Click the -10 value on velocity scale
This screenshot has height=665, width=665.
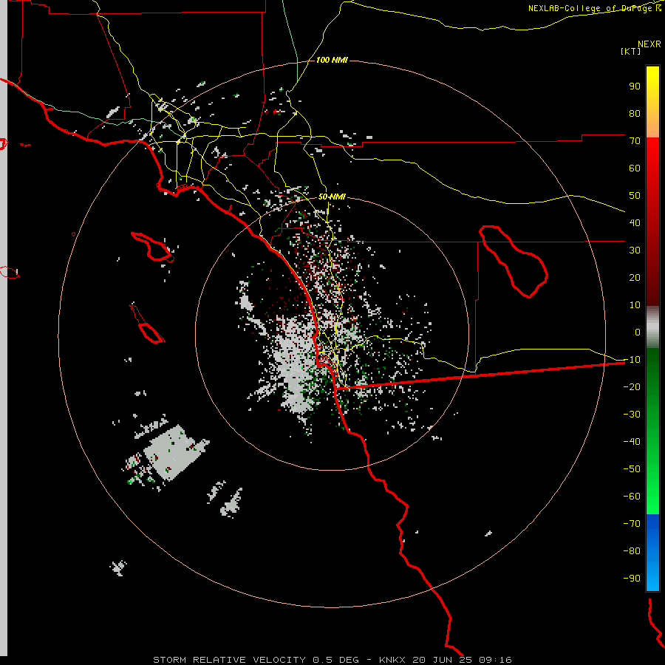click(632, 360)
